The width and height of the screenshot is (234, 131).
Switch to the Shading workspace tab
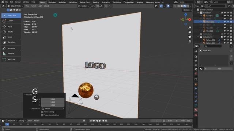click(96, 2)
